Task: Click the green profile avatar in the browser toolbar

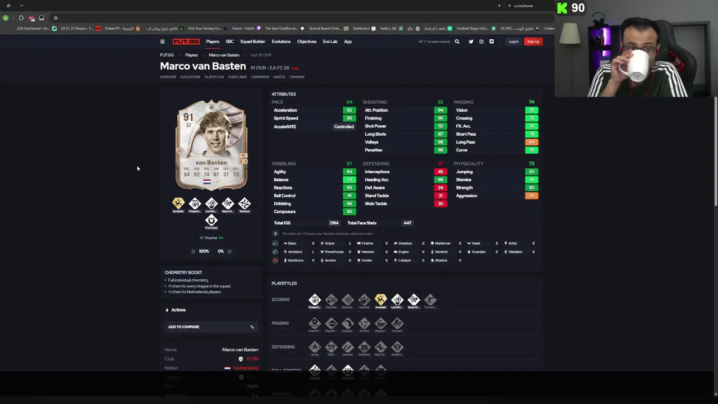Action: [6, 18]
